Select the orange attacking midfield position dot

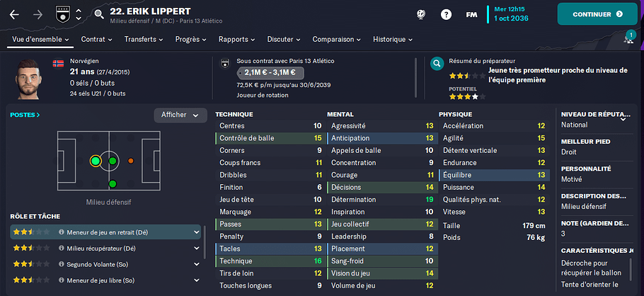131,161
